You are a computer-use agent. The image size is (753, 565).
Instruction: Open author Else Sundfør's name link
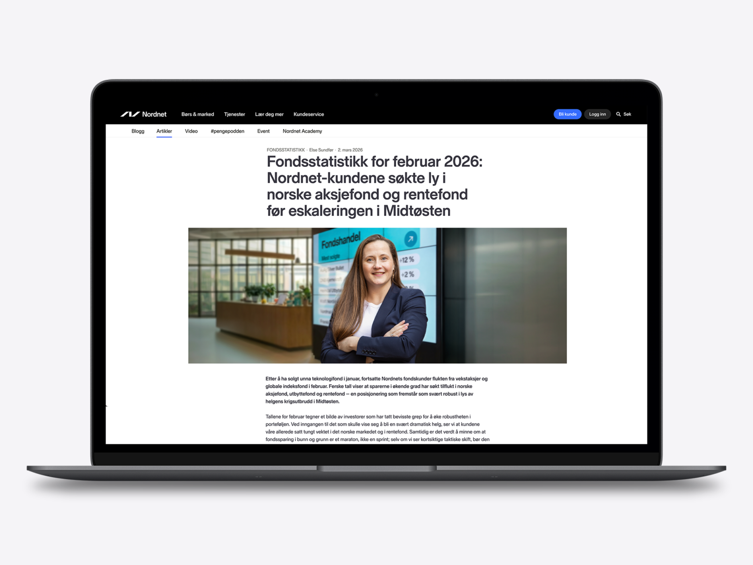click(321, 150)
